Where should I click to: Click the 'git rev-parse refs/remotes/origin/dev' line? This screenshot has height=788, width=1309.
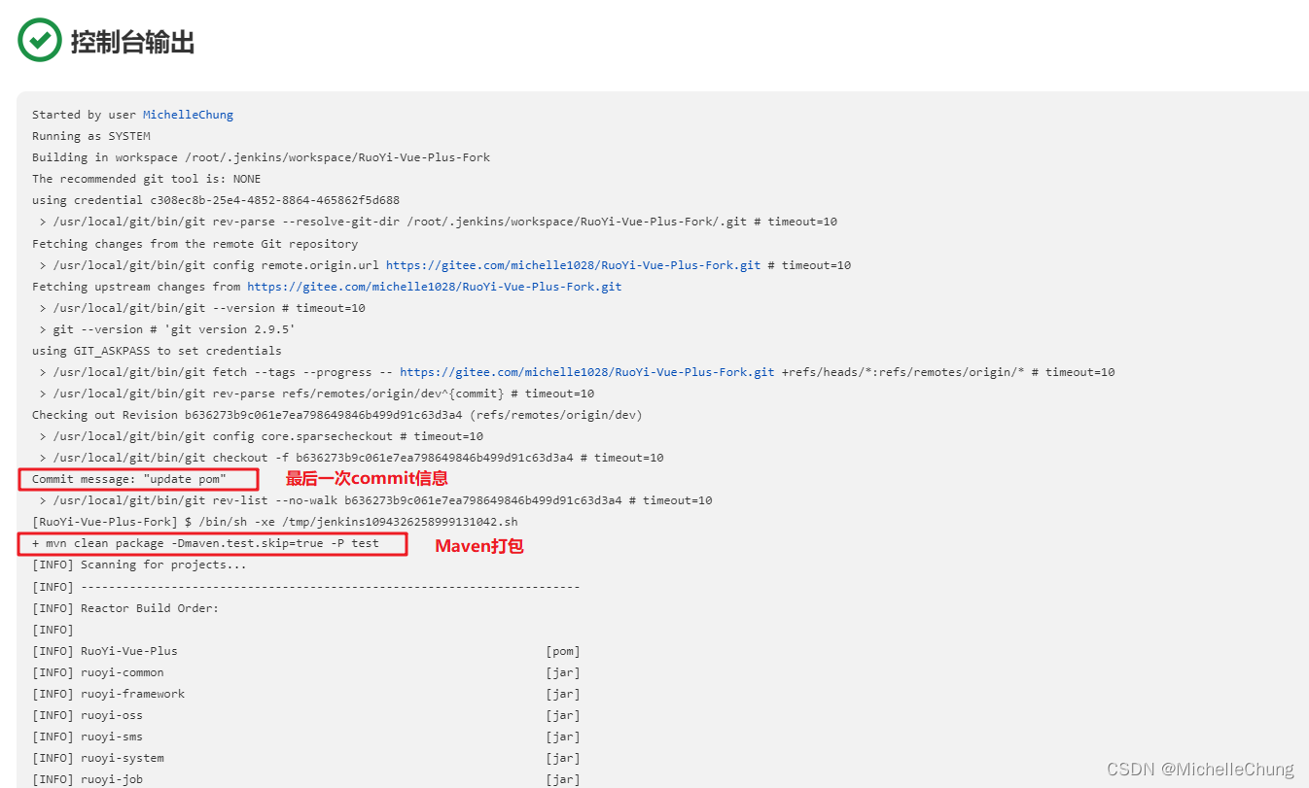pyautogui.click(x=316, y=394)
